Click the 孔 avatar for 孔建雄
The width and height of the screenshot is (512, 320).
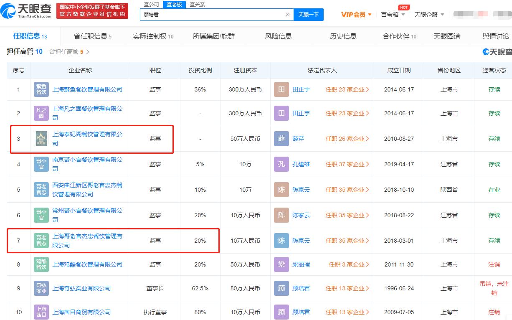click(x=281, y=164)
